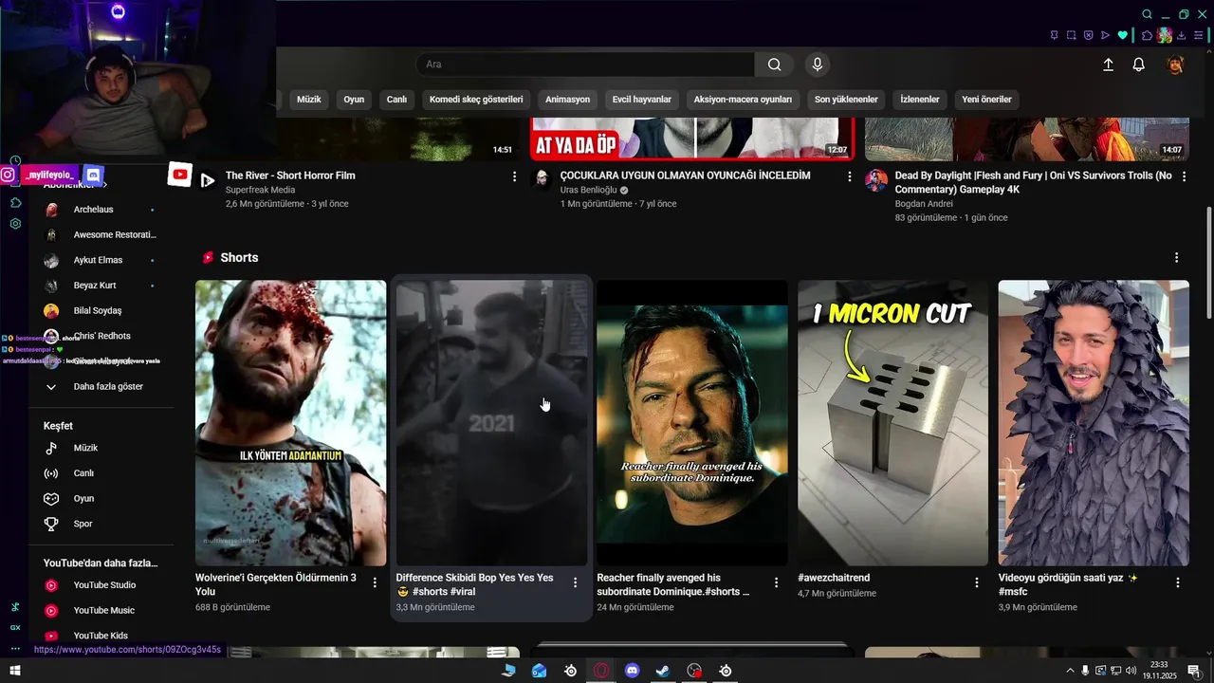The height and width of the screenshot is (683, 1214).
Task: Open options for Reacher short
Action: (776, 582)
